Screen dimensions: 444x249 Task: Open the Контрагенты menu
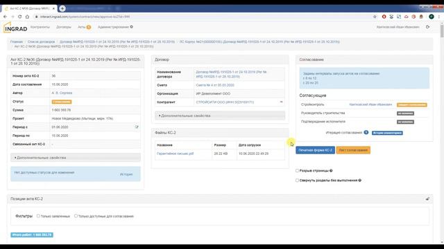(x=40, y=27)
